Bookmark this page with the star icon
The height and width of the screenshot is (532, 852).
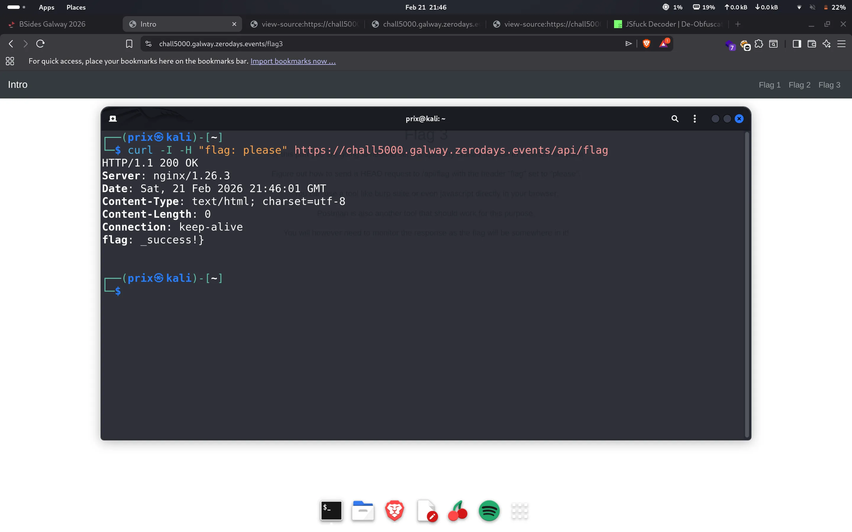pyautogui.click(x=129, y=44)
